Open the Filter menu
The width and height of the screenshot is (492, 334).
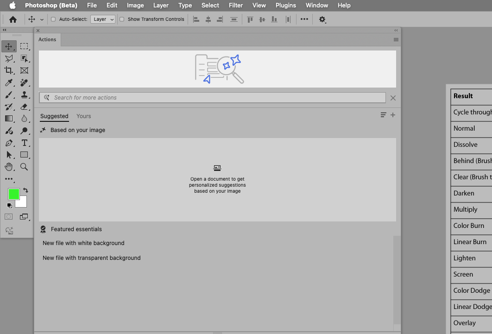click(236, 5)
